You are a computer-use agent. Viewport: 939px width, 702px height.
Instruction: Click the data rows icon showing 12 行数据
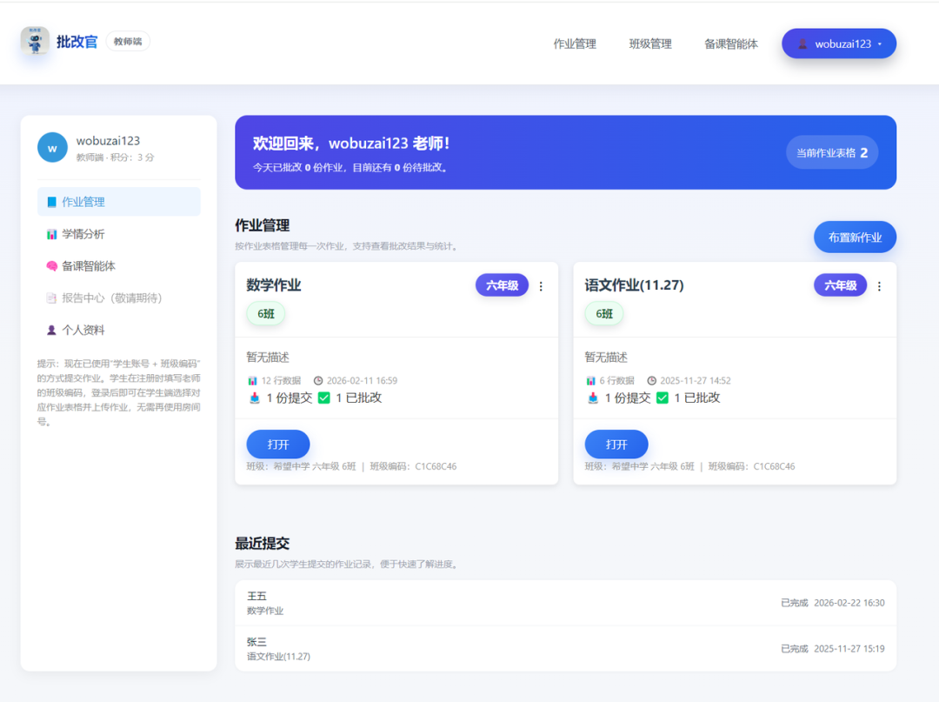point(253,379)
